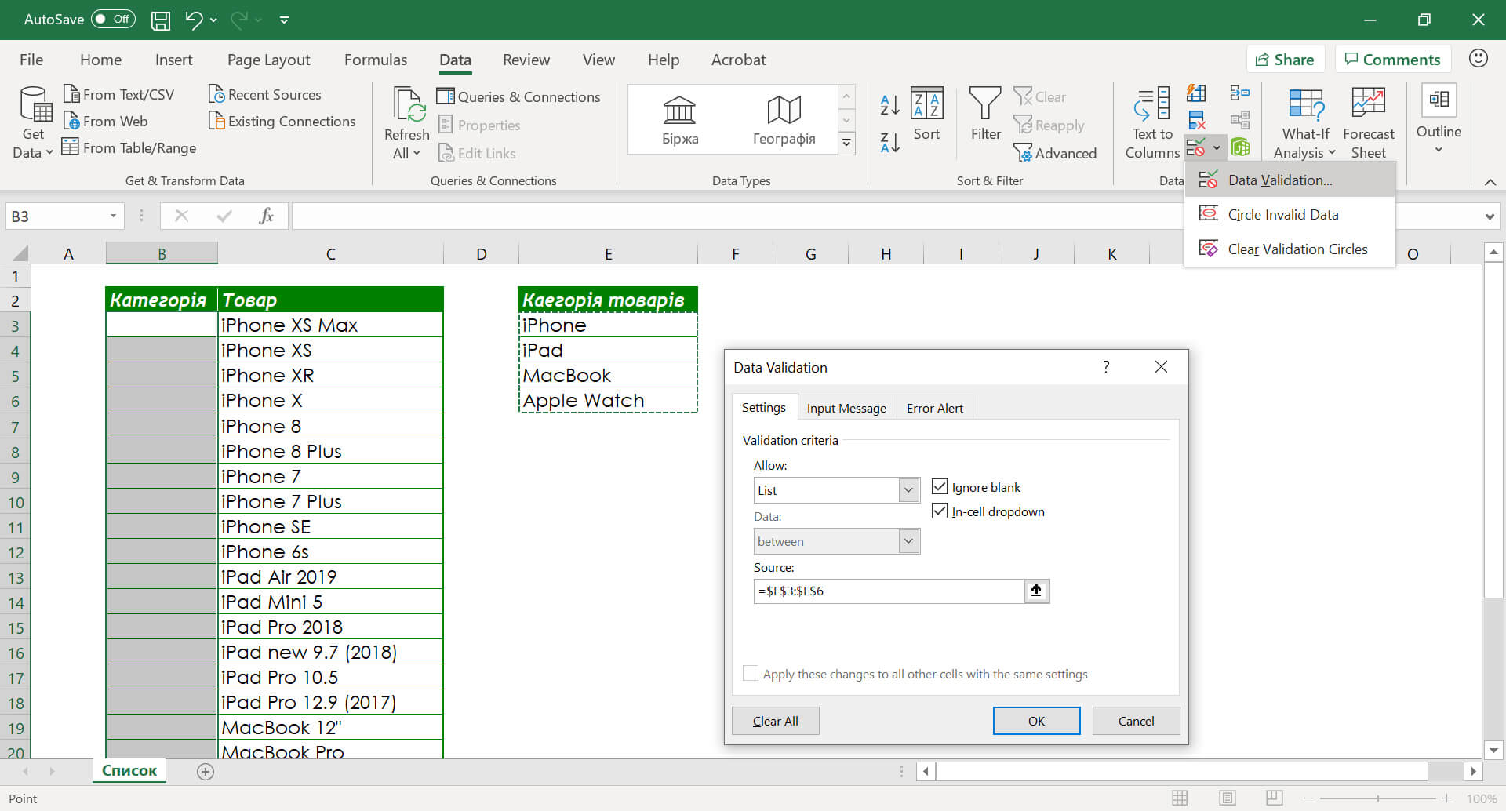Sort ascending with the A-to-Z icon
The height and width of the screenshot is (811, 1506).
click(x=890, y=104)
